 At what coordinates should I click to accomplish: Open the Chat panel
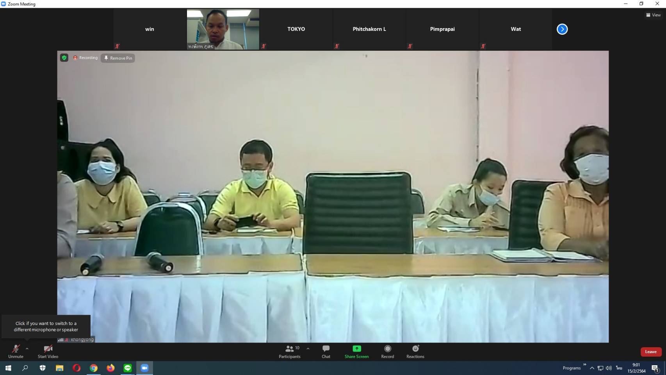pyautogui.click(x=326, y=351)
